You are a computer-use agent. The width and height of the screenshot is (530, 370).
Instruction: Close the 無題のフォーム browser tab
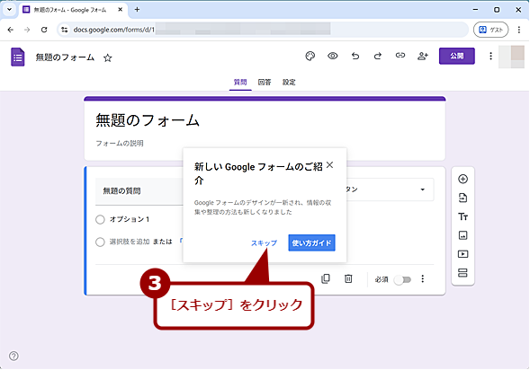click(120, 10)
